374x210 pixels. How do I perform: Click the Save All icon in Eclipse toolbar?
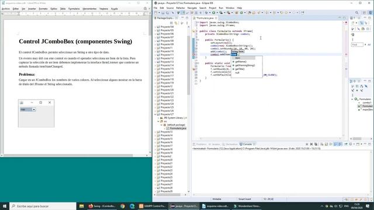pyautogui.click(x=167, y=13)
